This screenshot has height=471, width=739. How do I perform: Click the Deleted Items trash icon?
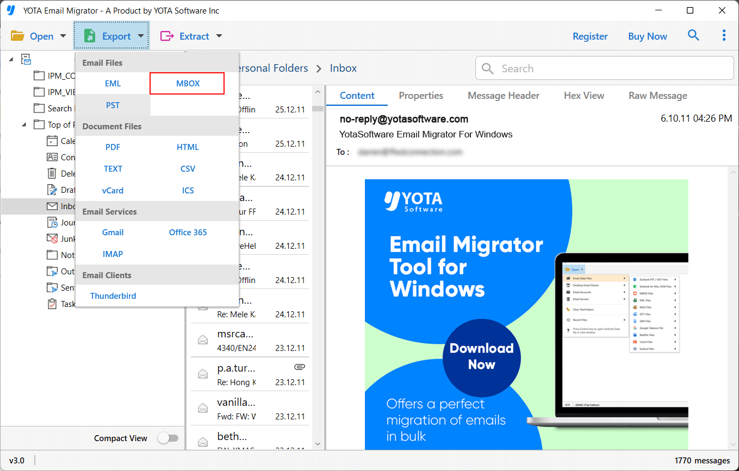pyautogui.click(x=52, y=173)
